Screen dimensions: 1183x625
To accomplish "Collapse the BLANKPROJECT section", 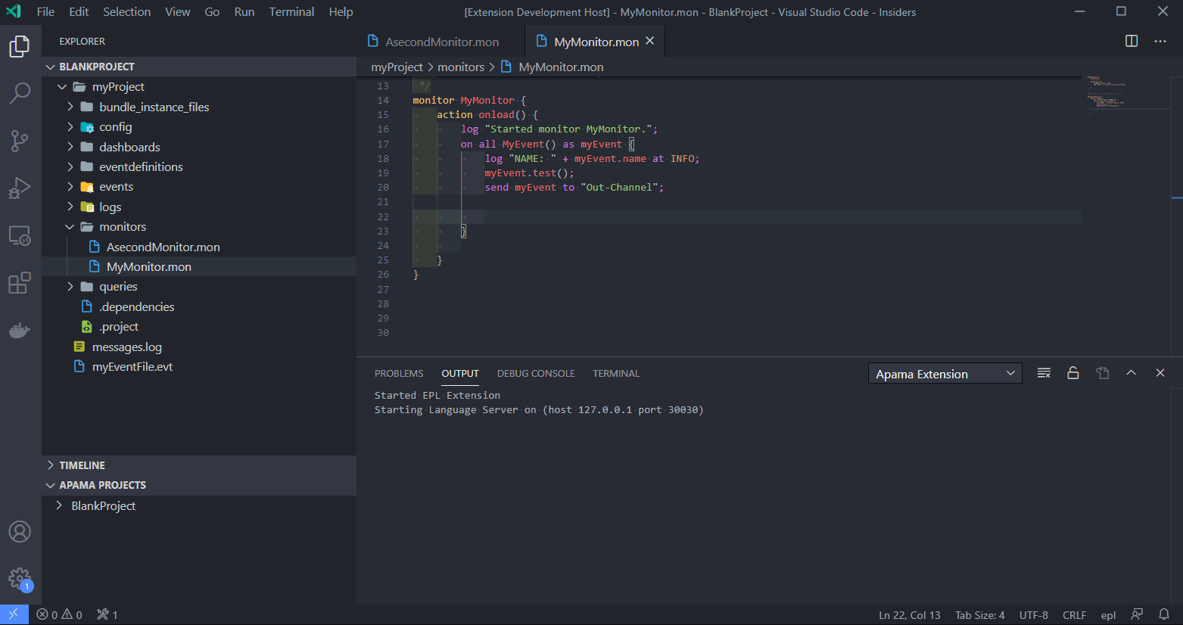I will click(199, 67).
